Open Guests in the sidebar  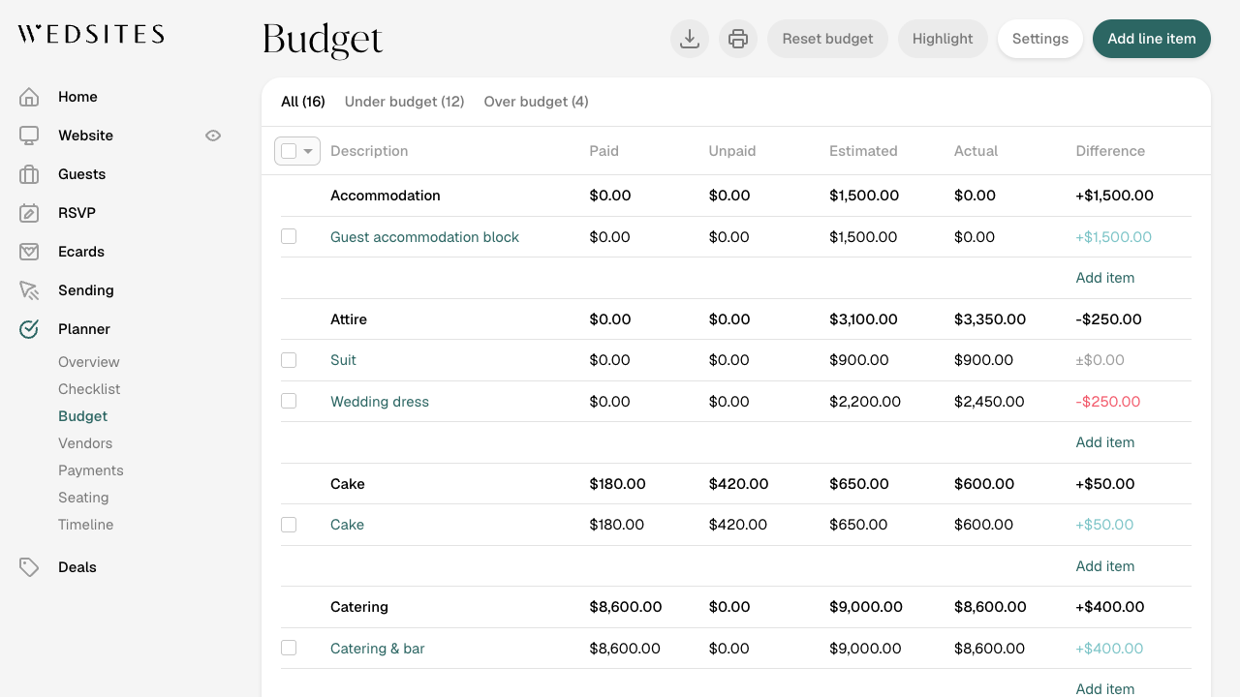(x=81, y=174)
